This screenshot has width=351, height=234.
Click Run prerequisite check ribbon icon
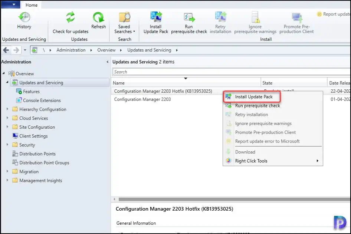point(189,17)
